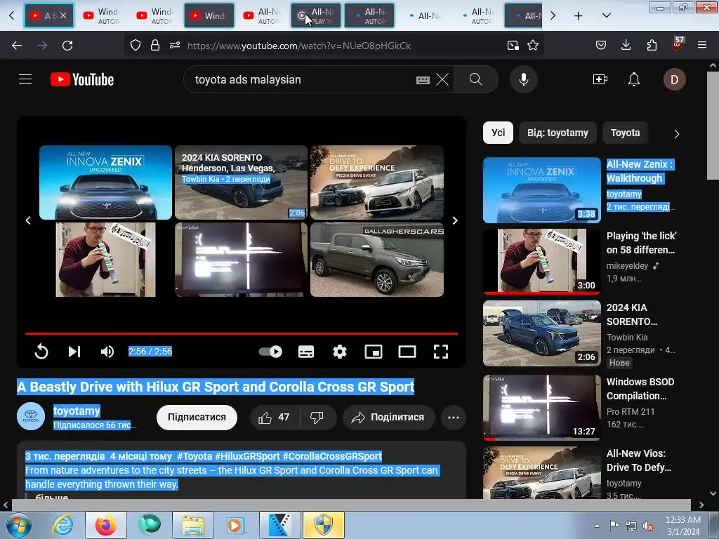
Task: Open the player settings gear
Action: (339, 352)
